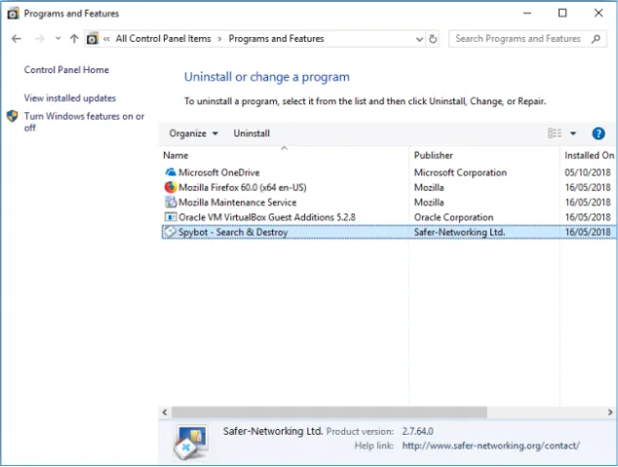Viewport: 618px width, 467px height.
Task: Click the shield icon beside Windows features
Action: point(13,116)
